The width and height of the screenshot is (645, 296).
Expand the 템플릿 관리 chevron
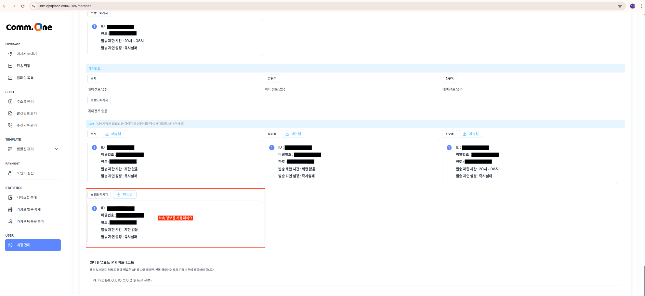click(56, 149)
